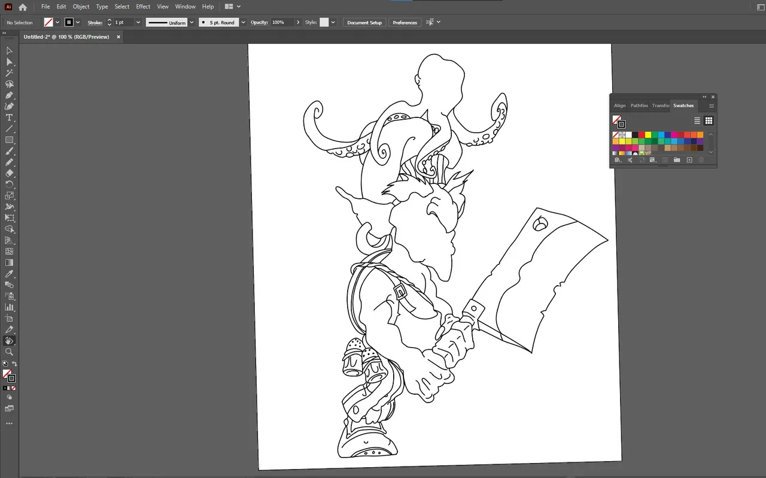This screenshot has height=478, width=766.
Task: Select the Pen tool
Action: [9, 95]
